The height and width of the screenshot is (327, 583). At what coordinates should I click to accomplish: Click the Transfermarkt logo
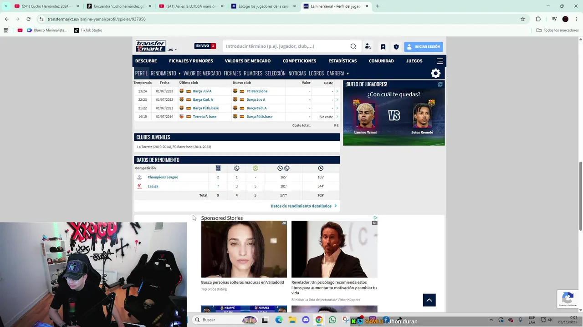pos(150,46)
